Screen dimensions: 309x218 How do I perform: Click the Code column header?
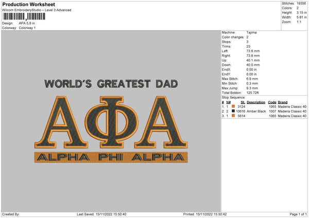(272, 102)
